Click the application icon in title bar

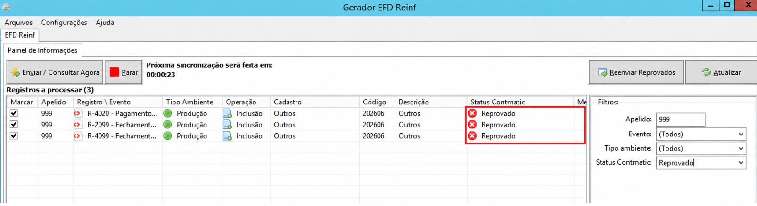tap(6, 7)
